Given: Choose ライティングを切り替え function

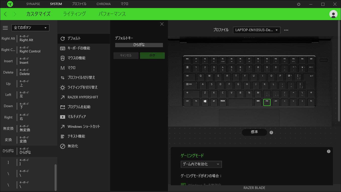Looking at the screenshot, I should pyautogui.click(x=84, y=87).
